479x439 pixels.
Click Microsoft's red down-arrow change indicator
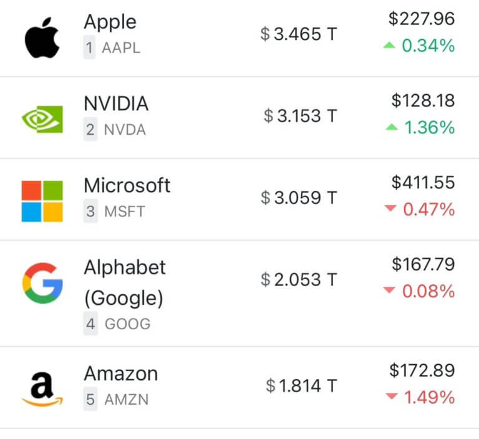[391, 210]
